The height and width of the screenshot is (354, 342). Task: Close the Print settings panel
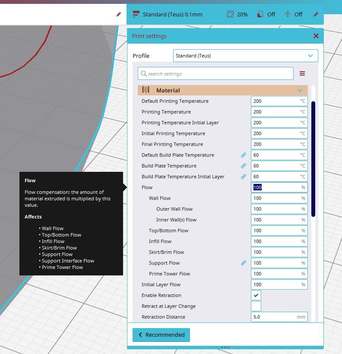316,36
